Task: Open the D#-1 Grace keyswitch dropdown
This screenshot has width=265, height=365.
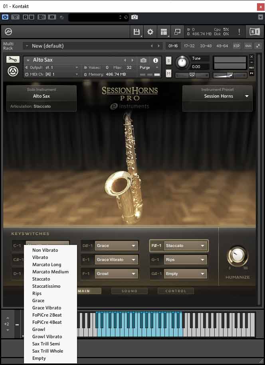Action: click(x=116, y=246)
